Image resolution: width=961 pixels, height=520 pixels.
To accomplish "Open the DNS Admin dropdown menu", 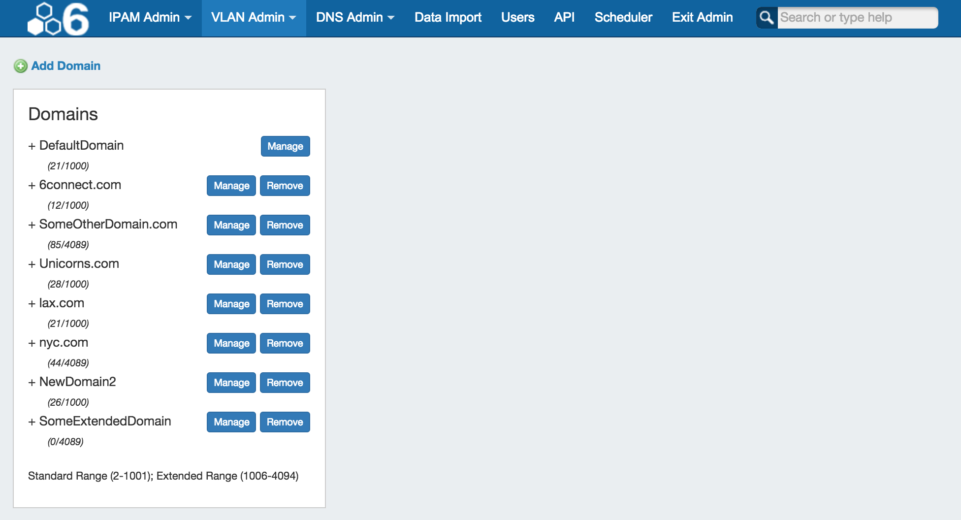I will click(x=355, y=18).
